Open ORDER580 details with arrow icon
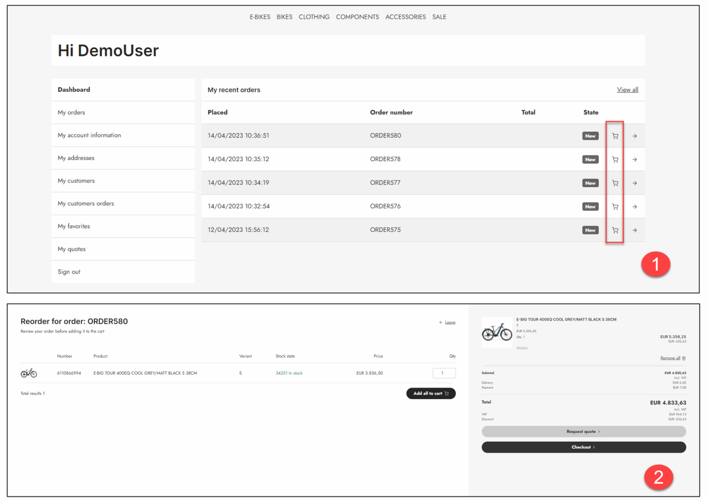 [634, 136]
